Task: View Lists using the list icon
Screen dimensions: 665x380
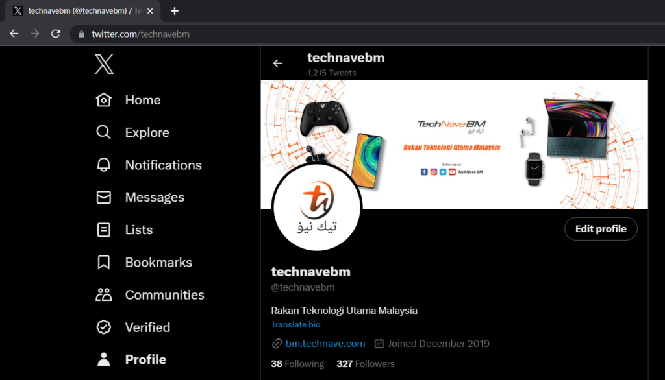Action: (x=103, y=230)
